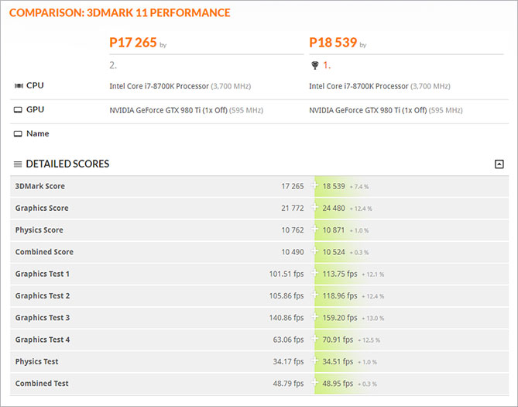Click left Intel Core i7-8700K Processor link
This screenshot has width=518, height=407.
coord(160,86)
